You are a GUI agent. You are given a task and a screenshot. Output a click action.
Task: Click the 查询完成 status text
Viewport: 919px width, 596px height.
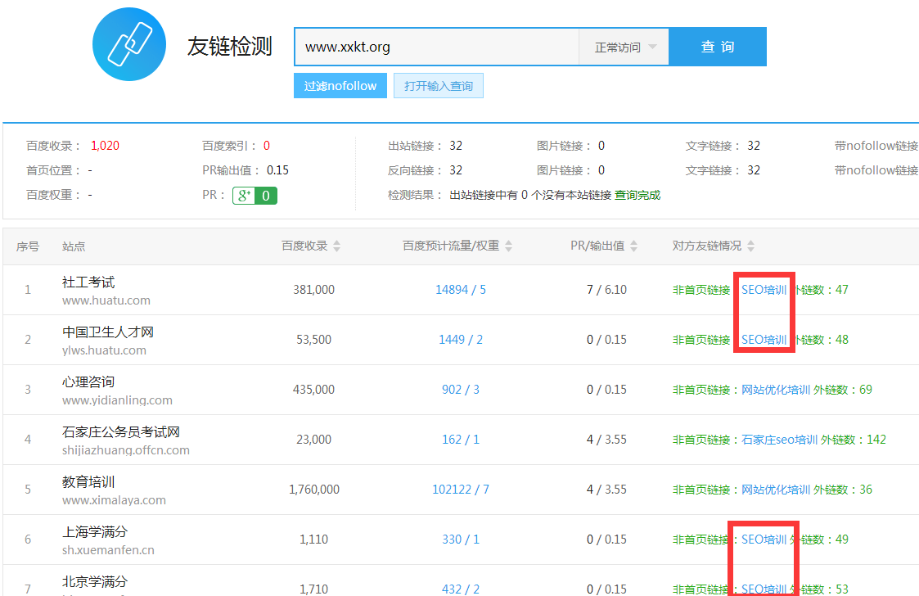point(637,195)
